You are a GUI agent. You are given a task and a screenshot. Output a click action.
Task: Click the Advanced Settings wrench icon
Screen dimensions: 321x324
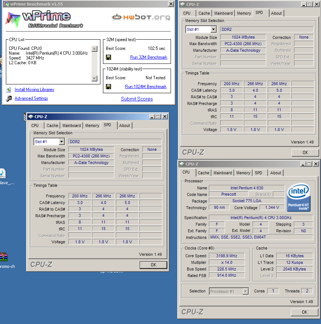coord(9,99)
